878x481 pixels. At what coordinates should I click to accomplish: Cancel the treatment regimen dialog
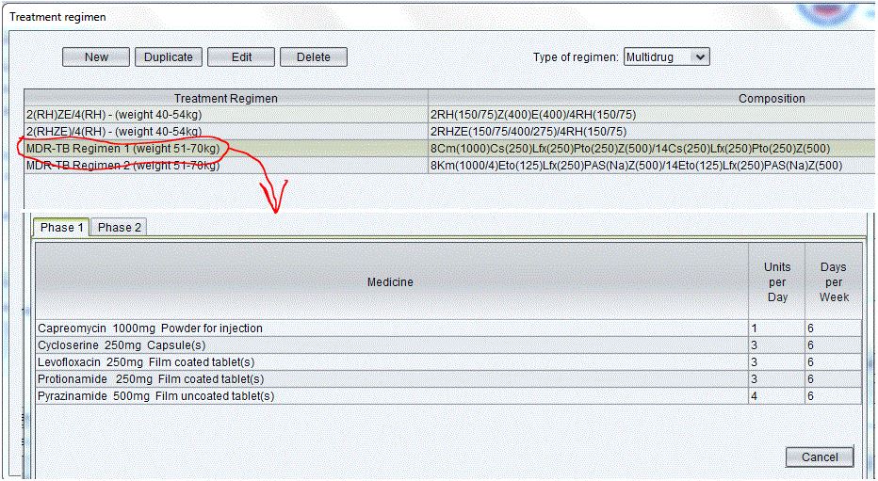point(820,457)
